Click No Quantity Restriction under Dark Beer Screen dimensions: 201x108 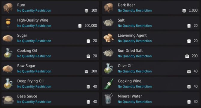(x=135, y=10)
